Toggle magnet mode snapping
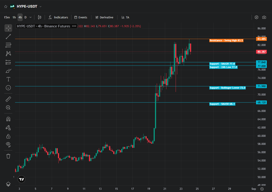This screenshot has height=192, width=272. coord(8,119)
